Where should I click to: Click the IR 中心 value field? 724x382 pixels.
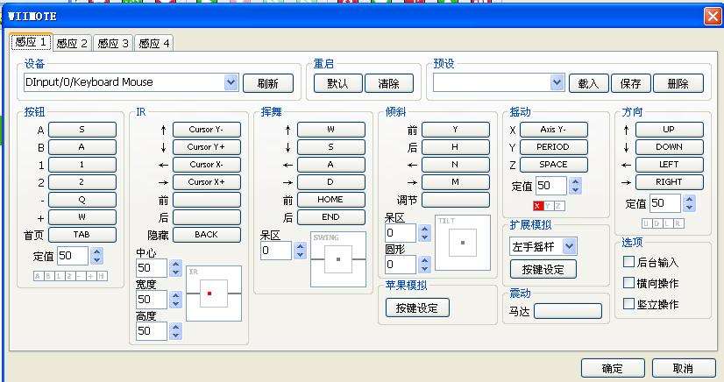pyautogui.click(x=152, y=268)
